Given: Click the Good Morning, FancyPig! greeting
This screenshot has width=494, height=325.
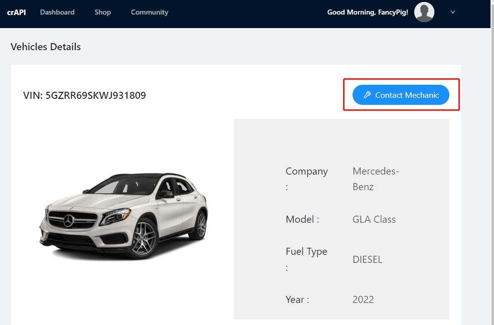Looking at the screenshot, I should (368, 12).
